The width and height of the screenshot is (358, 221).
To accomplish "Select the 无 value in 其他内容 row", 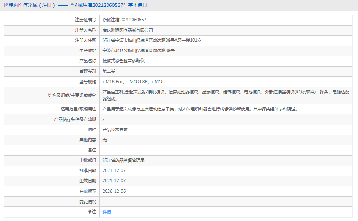I will click(x=104, y=140).
